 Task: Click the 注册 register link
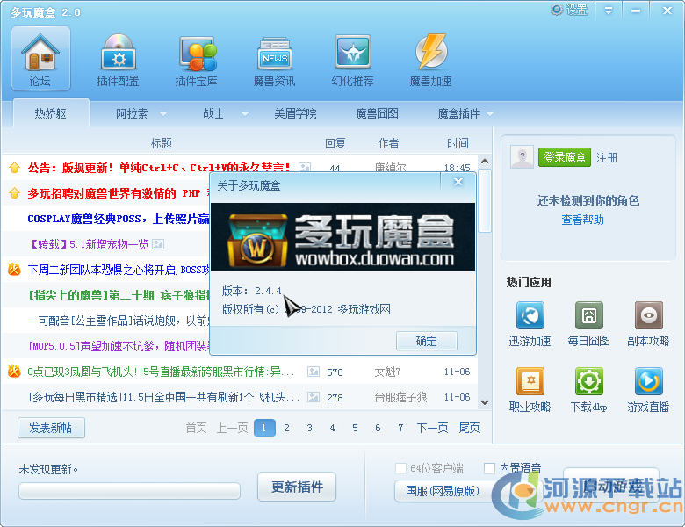click(607, 157)
